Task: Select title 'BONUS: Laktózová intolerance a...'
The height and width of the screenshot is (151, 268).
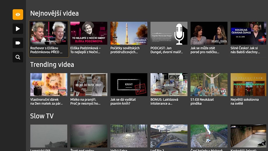Action: 164,101
